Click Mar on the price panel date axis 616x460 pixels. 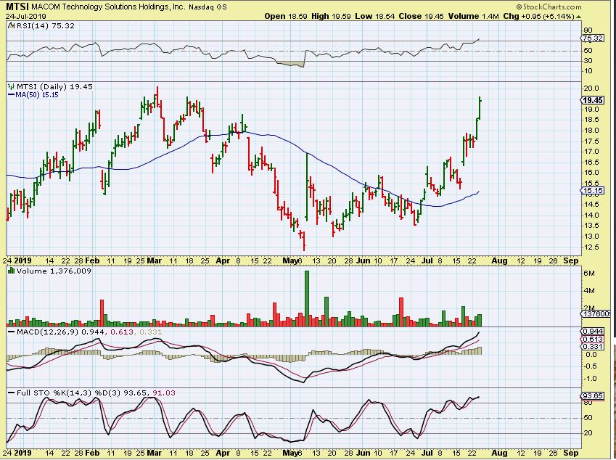[155, 260]
